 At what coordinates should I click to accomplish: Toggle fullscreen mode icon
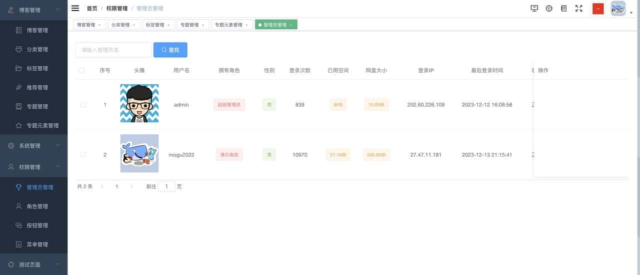coord(579,8)
